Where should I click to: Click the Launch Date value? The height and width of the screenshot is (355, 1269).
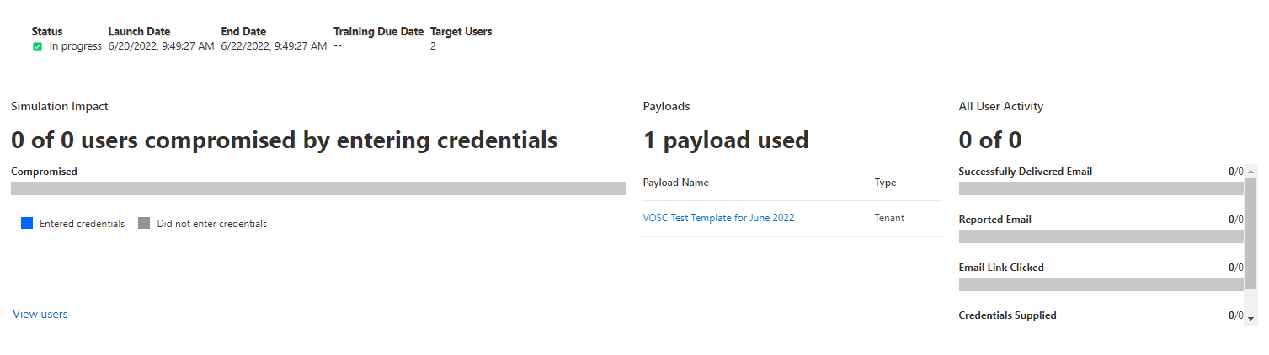pos(162,46)
